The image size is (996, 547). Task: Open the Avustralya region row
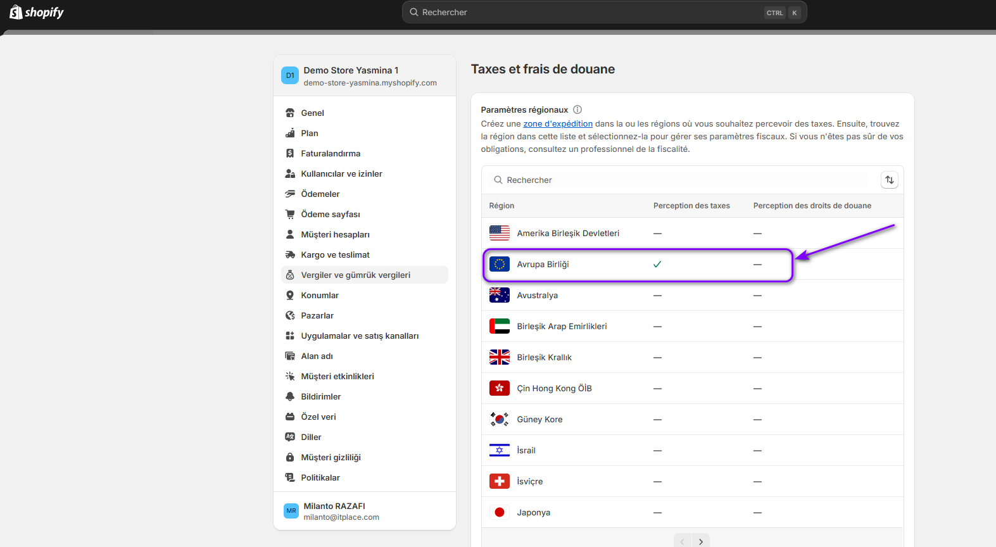click(692, 295)
